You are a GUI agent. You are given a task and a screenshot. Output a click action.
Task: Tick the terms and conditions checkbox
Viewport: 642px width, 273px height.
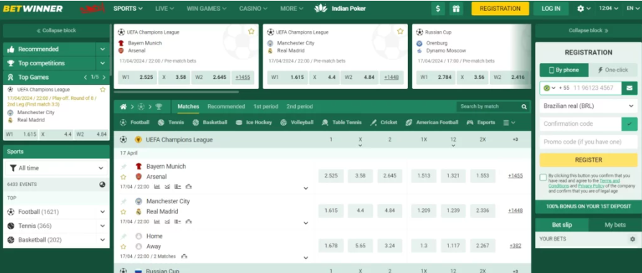[543, 177]
